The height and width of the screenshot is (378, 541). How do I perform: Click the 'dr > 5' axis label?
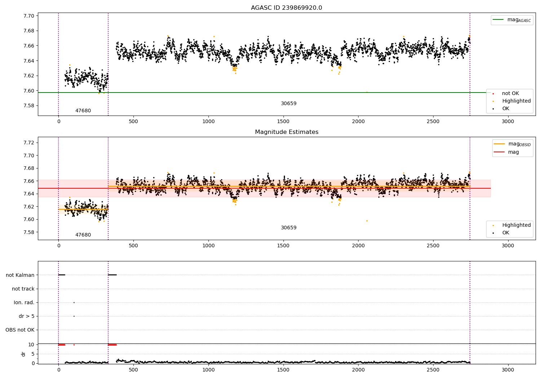(27, 316)
